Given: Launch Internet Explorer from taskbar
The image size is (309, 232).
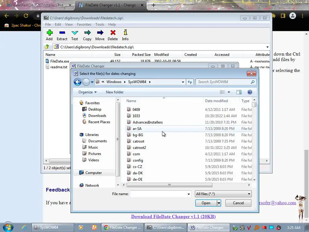Looking at the screenshot, I should pos(24,227).
